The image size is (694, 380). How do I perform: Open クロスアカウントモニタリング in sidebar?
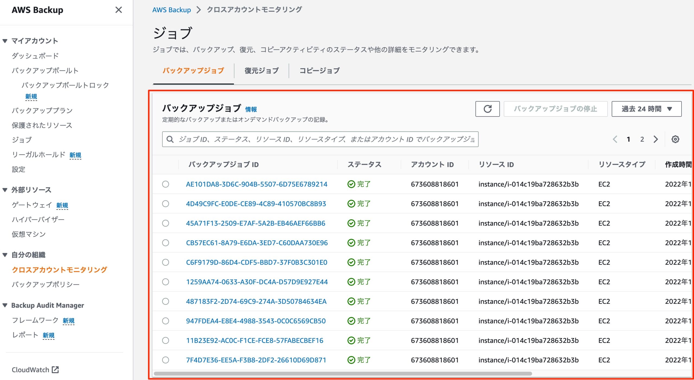60,270
